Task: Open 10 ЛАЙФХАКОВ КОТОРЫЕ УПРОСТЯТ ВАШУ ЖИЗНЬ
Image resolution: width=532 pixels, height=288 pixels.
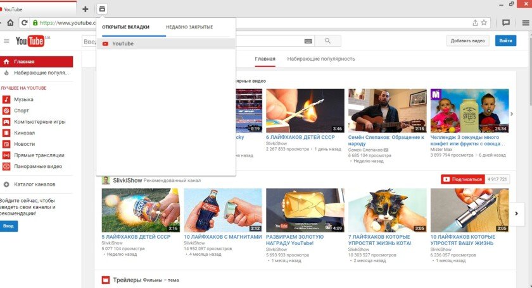Action: point(463,240)
